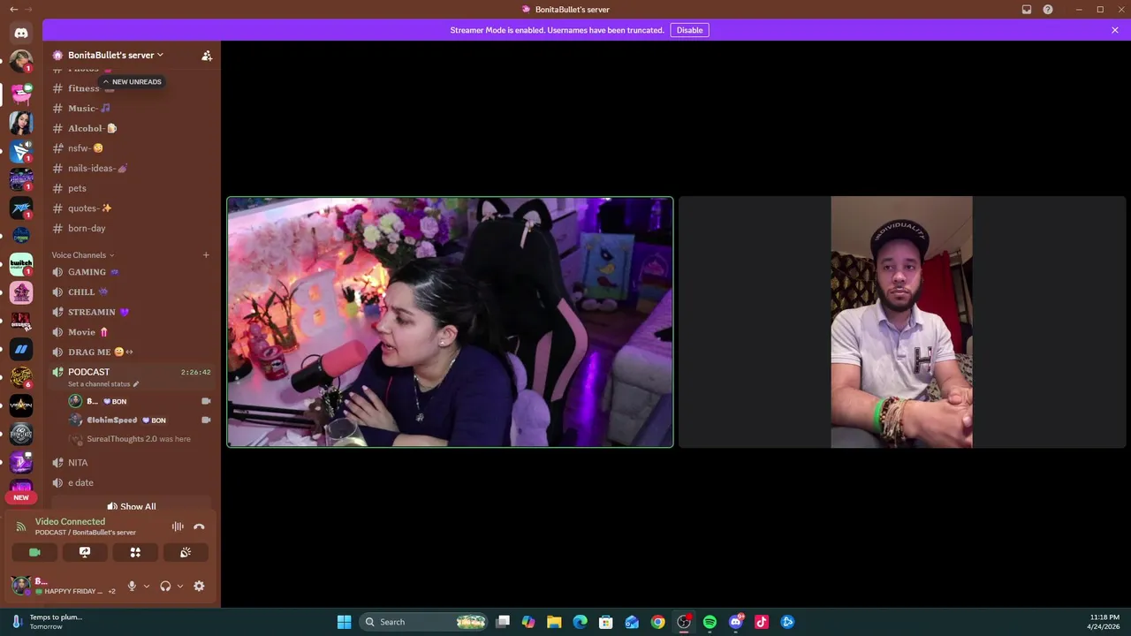Open the nsfw text channel

tap(133, 148)
